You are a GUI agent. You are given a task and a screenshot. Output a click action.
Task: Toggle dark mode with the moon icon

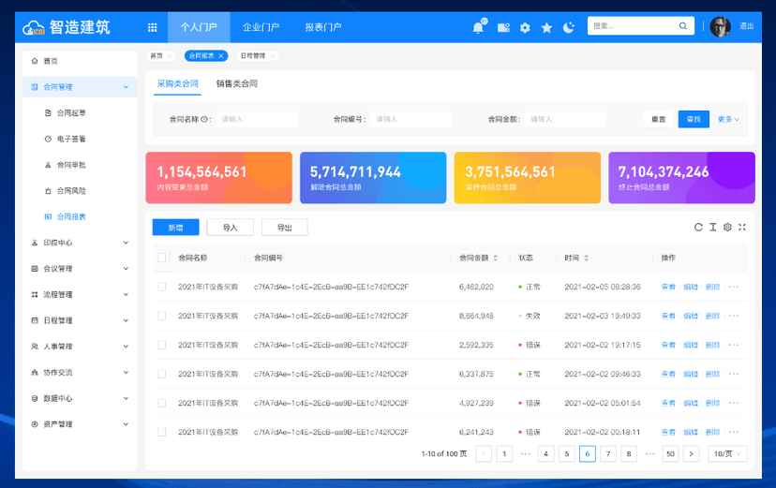(x=568, y=27)
